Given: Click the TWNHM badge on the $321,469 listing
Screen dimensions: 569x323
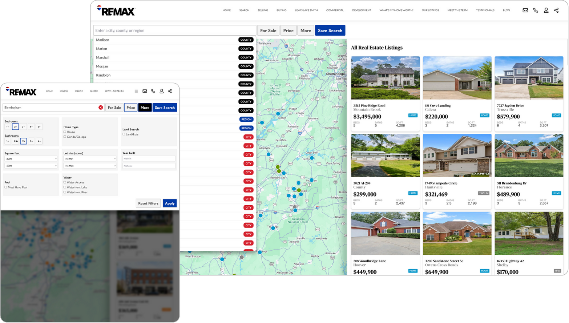Looking at the screenshot, I should 484,193.
